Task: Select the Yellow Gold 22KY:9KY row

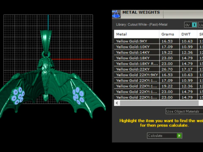Action: pos(159,75)
